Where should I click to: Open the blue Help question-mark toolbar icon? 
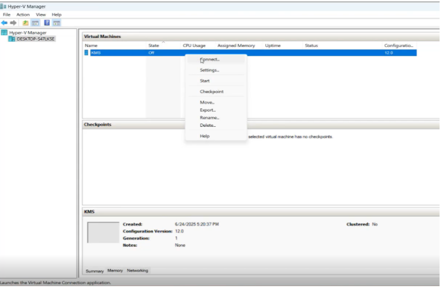pyautogui.click(x=47, y=23)
